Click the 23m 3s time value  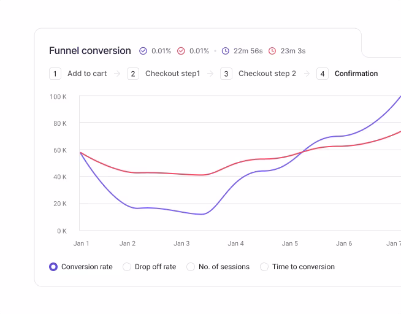(293, 51)
